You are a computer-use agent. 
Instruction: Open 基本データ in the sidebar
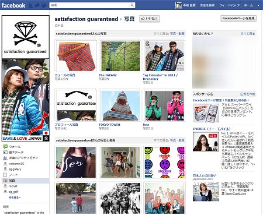(16, 152)
